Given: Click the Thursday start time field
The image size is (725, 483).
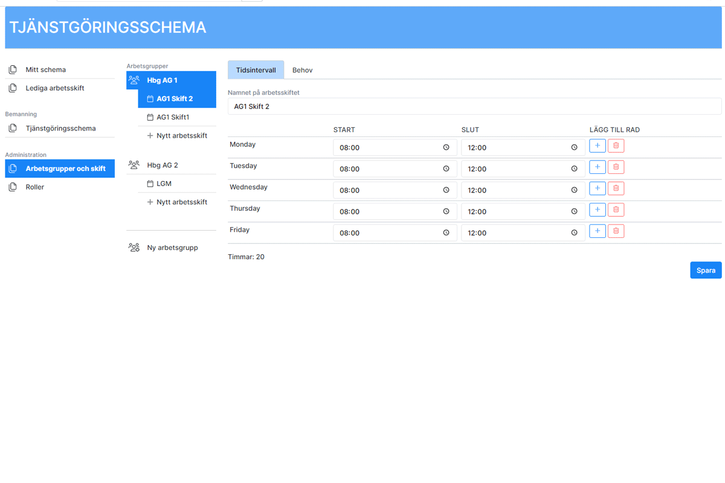Looking at the screenshot, I should click(x=395, y=211).
